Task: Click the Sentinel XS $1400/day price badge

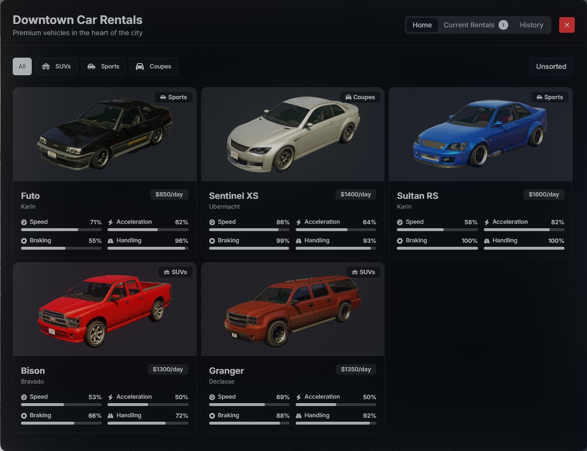Action: 356,194
